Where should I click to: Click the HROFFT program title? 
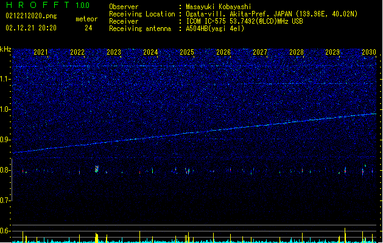pos(38,5)
